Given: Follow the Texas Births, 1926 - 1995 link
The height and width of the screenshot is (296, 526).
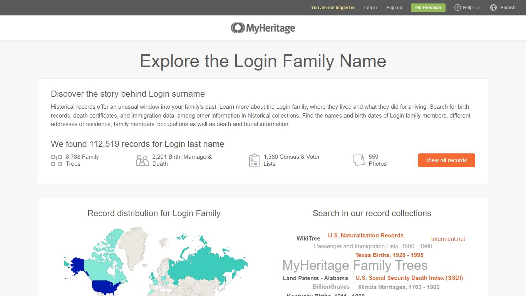Looking at the screenshot, I should click(x=389, y=255).
